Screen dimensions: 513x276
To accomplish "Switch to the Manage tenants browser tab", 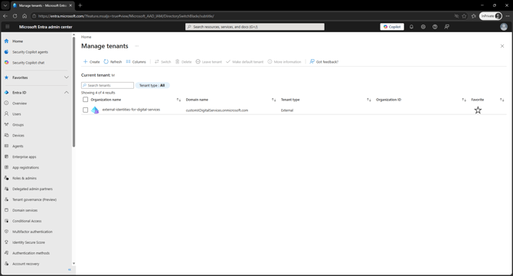I will pyautogui.click(x=42, y=5).
